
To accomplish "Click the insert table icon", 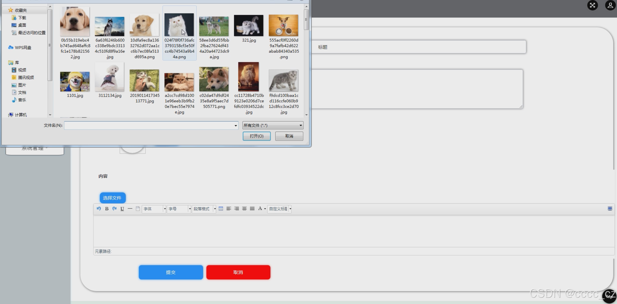I will point(221,209).
